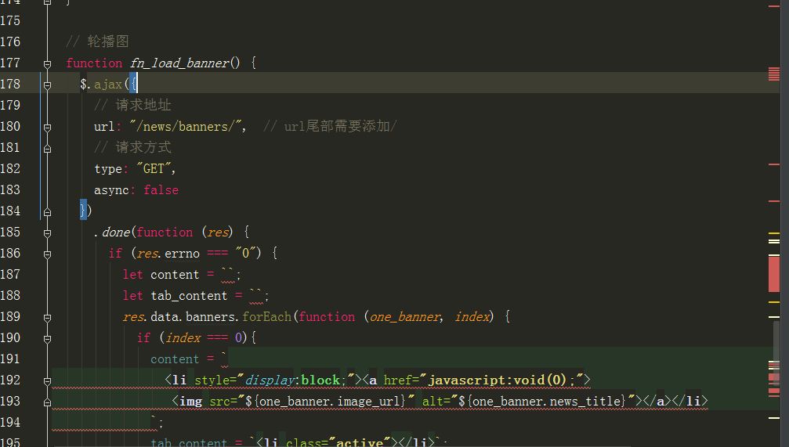Click line number 188 in gutter
Viewport: 789px width, 447px height.
[x=10, y=295]
